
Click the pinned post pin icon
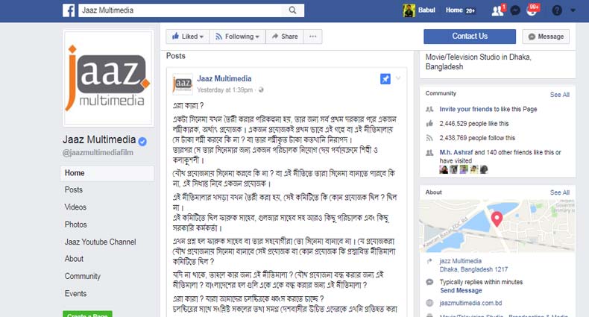385,79
